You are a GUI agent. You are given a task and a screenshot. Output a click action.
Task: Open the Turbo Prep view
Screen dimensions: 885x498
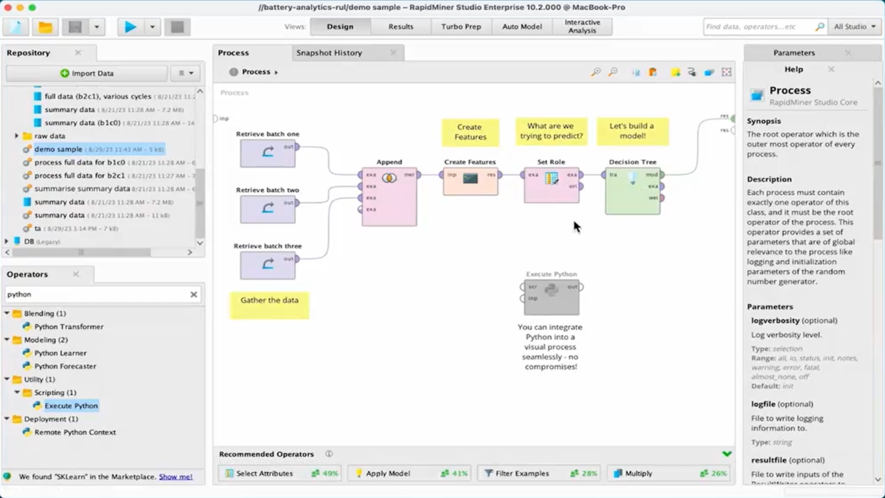click(x=462, y=27)
